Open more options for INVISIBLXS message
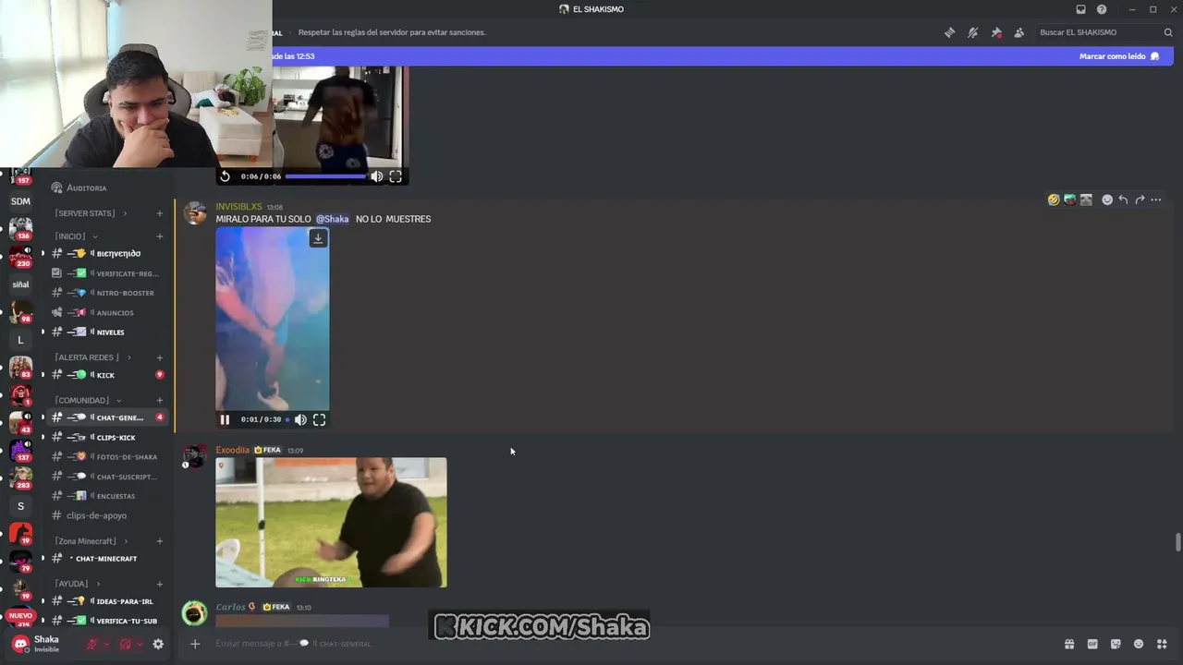Viewport: 1183px width, 665px height. [x=1155, y=199]
